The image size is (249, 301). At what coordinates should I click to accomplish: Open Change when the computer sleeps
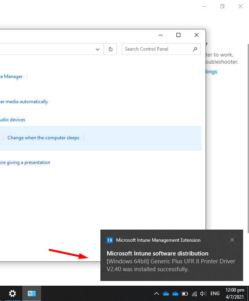pyautogui.click(x=44, y=138)
